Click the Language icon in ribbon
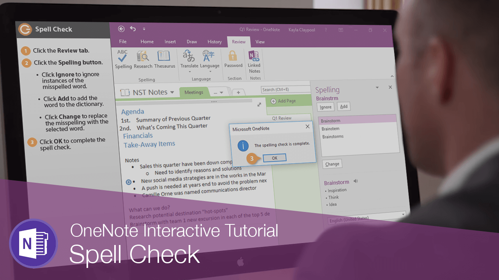 pos(209,56)
